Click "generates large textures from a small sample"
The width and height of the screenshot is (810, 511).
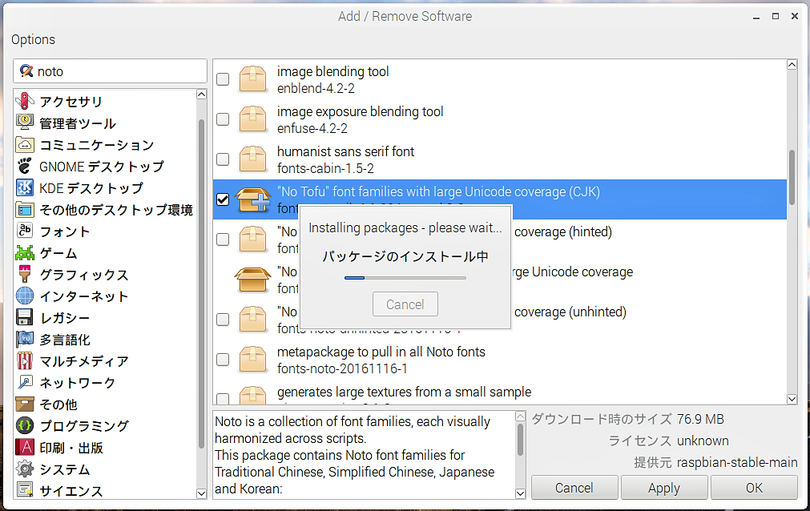point(404,392)
